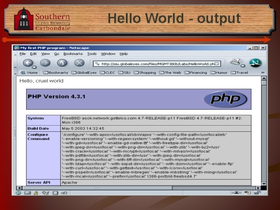Click the 'Configure Command' row label
Image resolution: width=280 pixels, height=210 pixels.
click(38, 136)
